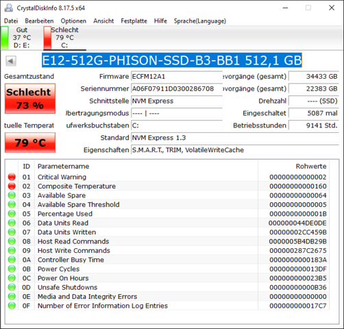
Task: Select the Controller Busy Time parameter name
Action: coord(71,260)
